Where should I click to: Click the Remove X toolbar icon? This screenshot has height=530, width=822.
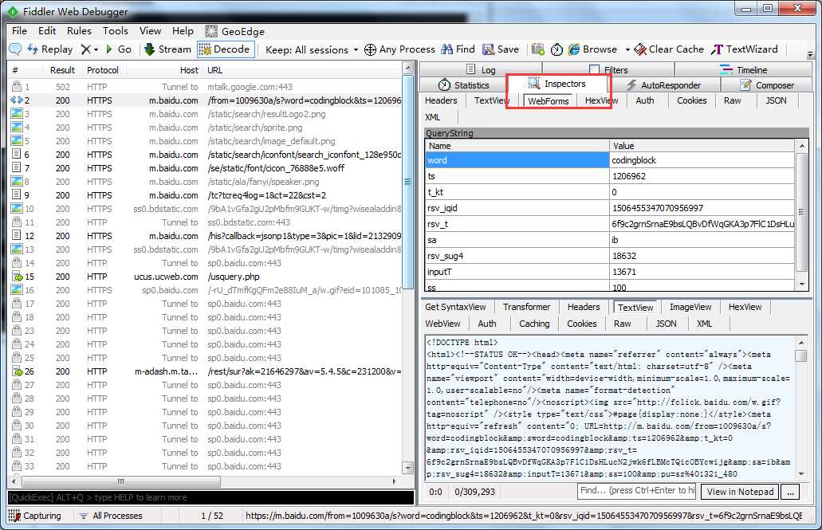click(86, 49)
